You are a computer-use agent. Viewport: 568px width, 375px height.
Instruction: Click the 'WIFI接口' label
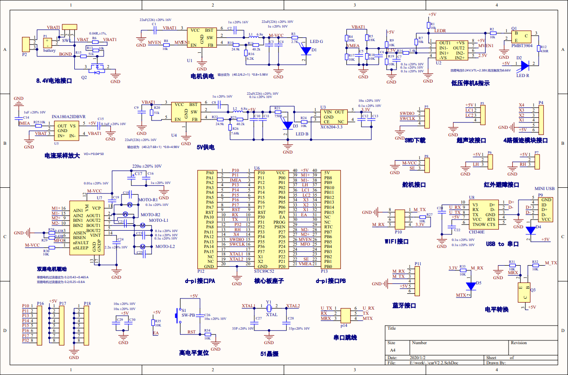tap(396, 241)
